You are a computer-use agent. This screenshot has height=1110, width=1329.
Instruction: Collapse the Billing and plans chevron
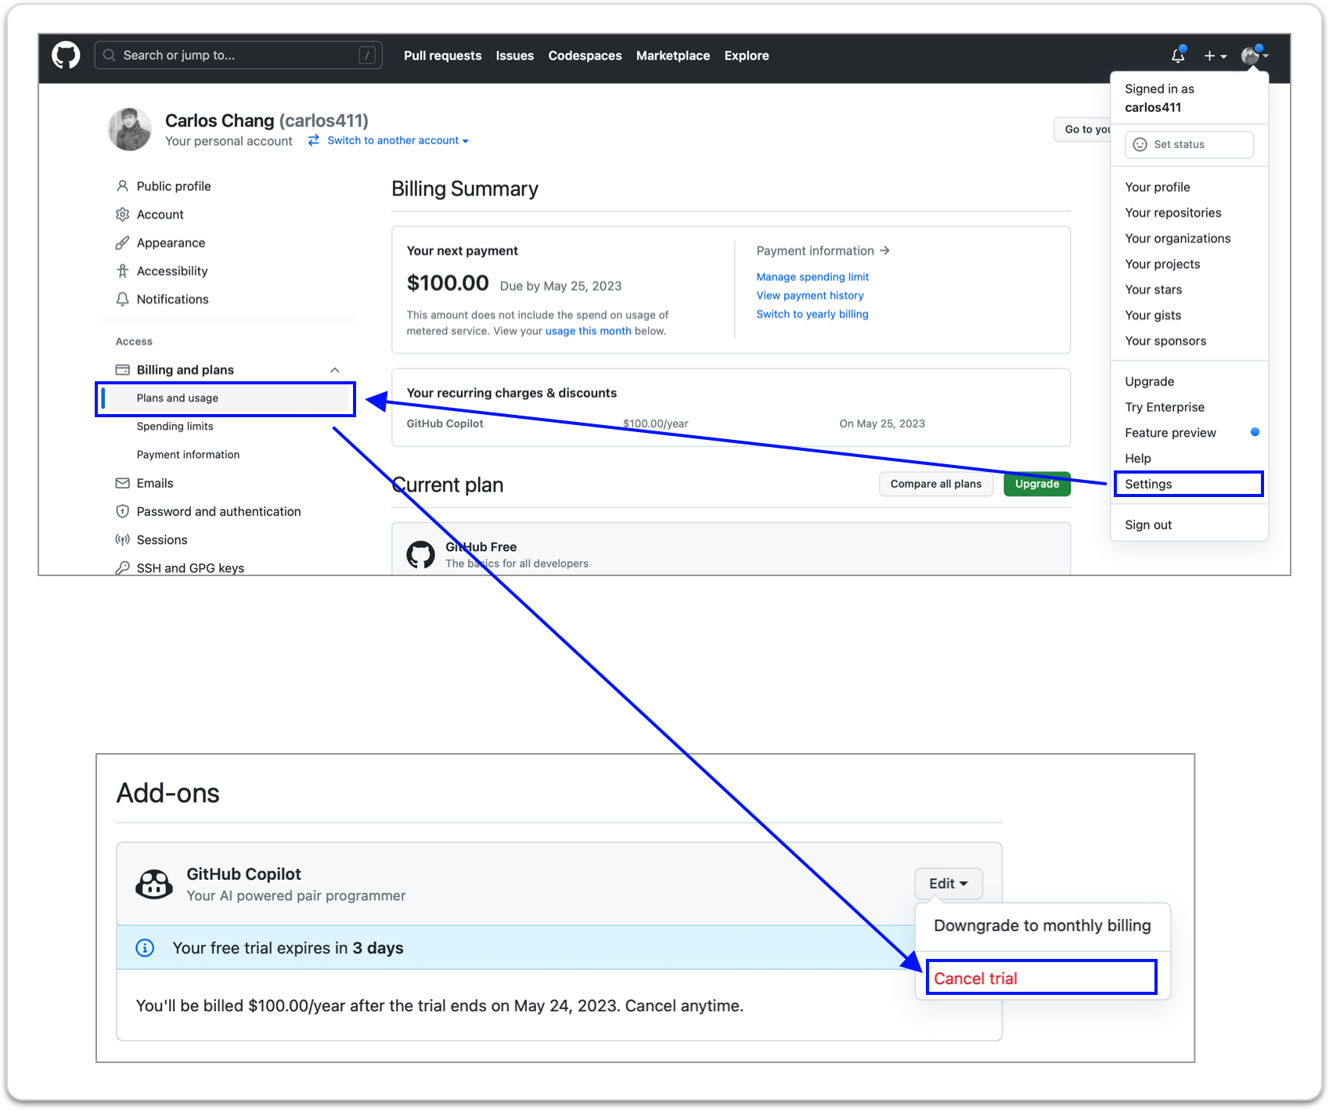[335, 369]
